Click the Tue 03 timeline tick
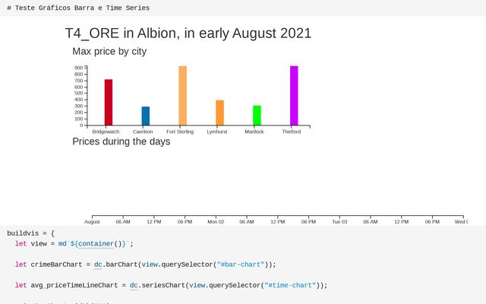486x304 pixels. pyautogui.click(x=339, y=222)
